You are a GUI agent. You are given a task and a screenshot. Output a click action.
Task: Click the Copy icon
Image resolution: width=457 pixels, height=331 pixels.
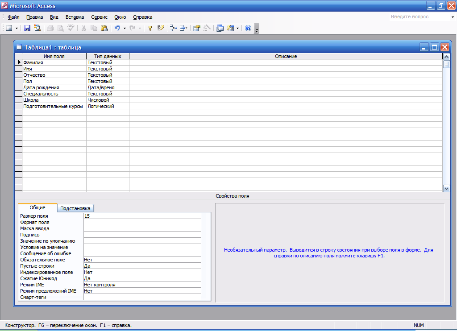94,28
